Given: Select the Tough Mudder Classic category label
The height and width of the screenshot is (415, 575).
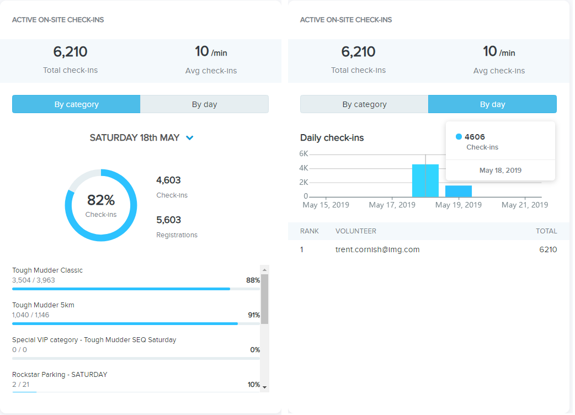Looking at the screenshot, I should (47, 270).
